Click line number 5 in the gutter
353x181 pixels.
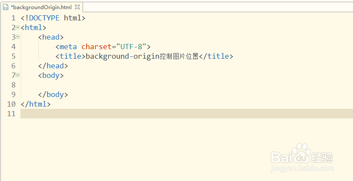coord(14,56)
